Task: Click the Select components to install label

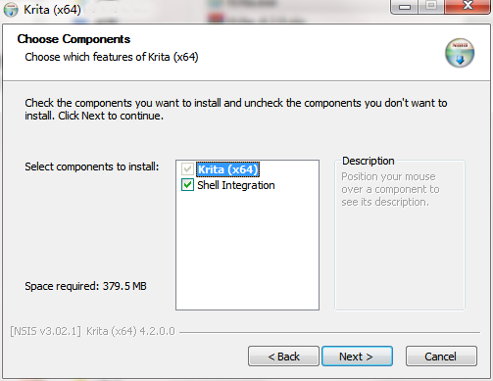Action: coord(92,167)
